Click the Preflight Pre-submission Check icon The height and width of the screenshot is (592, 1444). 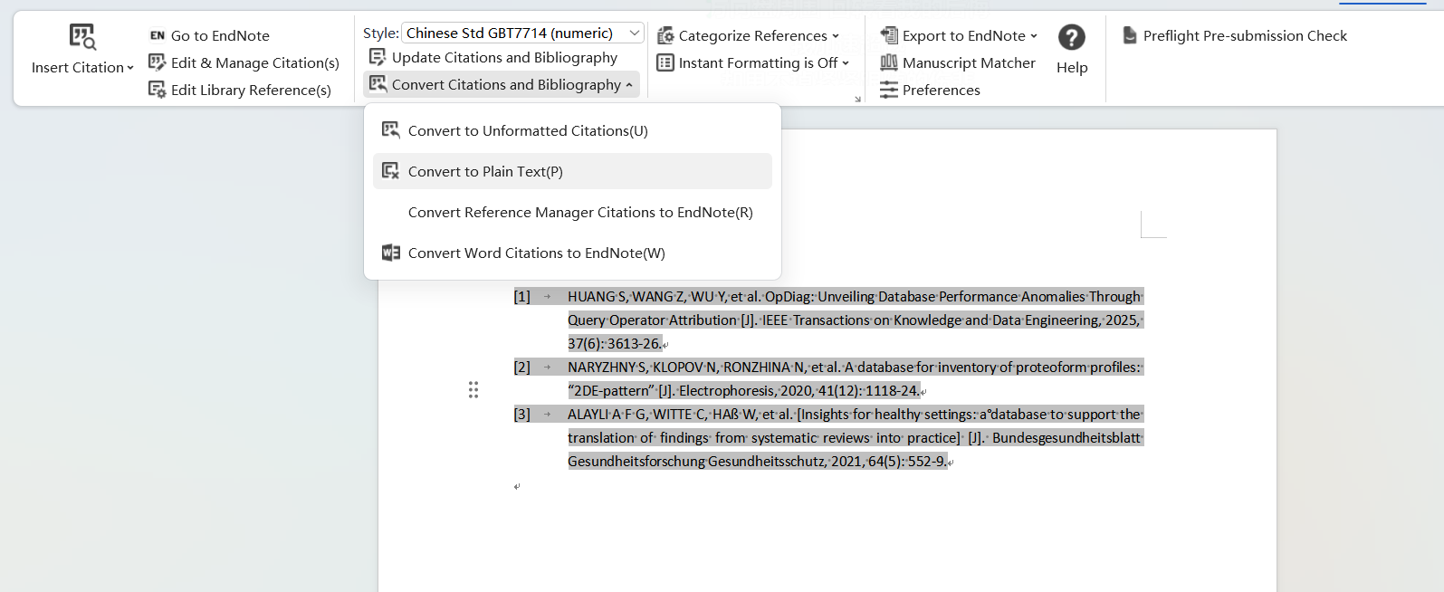click(1130, 35)
